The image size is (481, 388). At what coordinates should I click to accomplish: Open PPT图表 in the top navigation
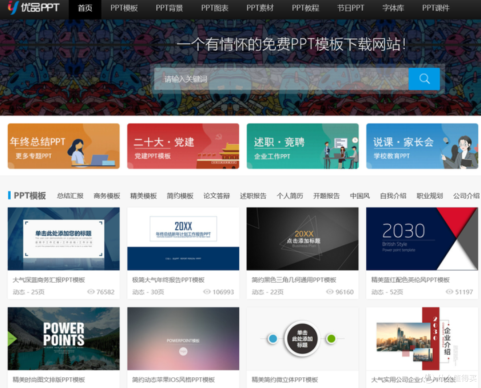(x=215, y=8)
